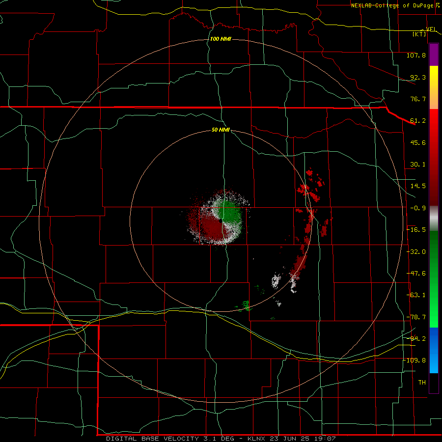Pick the purple segment of velocity color bar
This screenshot has width=442, height=442.
tap(434, 55)
